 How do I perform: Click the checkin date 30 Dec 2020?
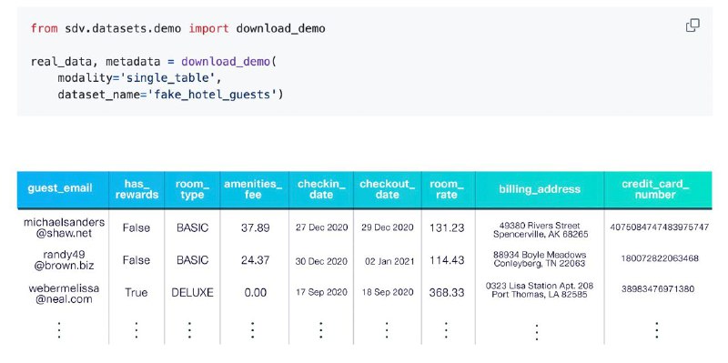(321, 261)
